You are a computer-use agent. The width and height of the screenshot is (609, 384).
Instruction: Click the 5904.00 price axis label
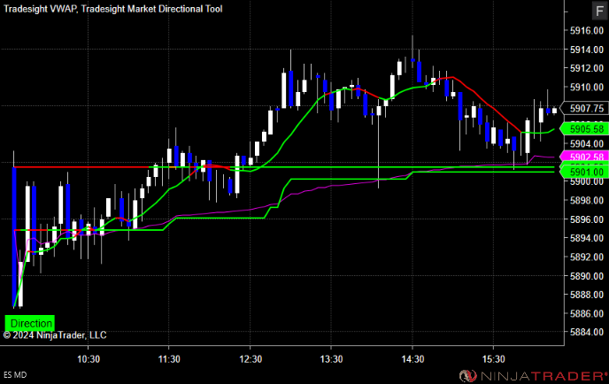click(x=587, y=144)
